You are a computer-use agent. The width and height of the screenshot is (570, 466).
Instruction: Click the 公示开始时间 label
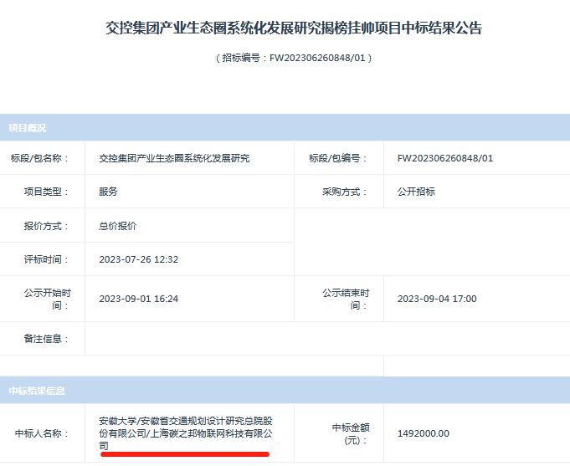click(47, 299)
